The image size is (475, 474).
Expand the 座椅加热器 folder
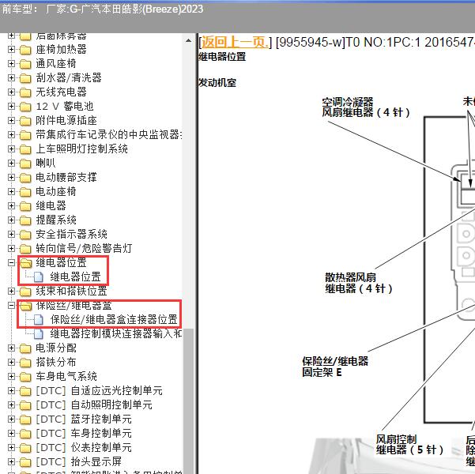(x=12, y=49)
